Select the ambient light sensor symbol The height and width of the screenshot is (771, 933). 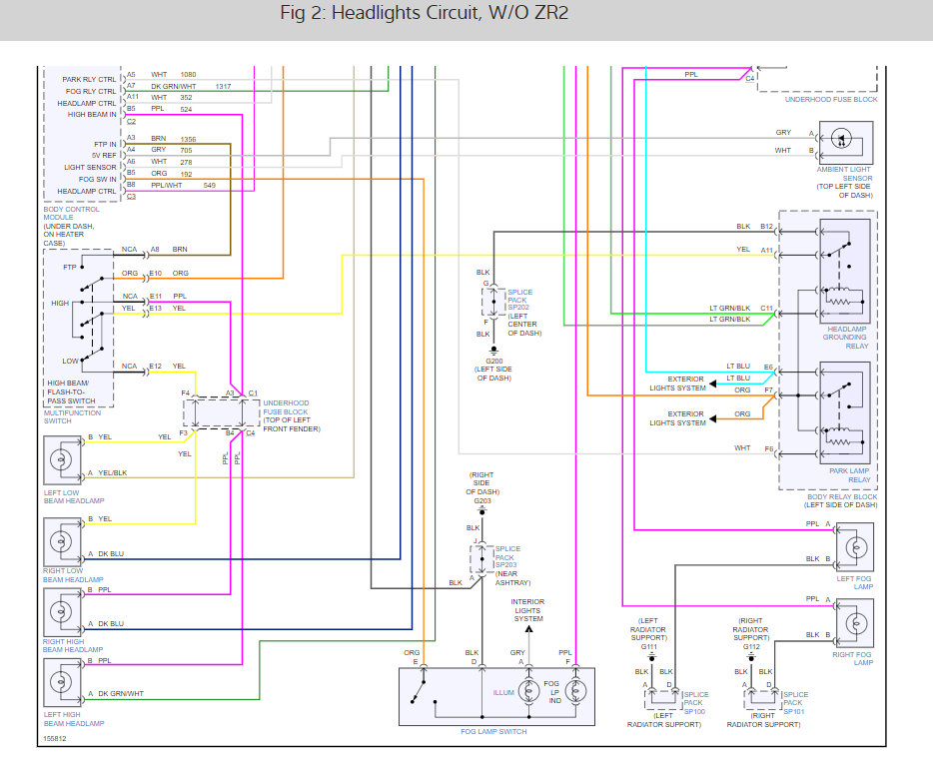coord(845,142)
